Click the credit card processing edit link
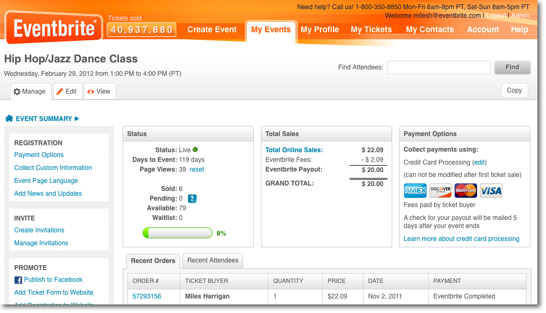 (x=479, y=162)
